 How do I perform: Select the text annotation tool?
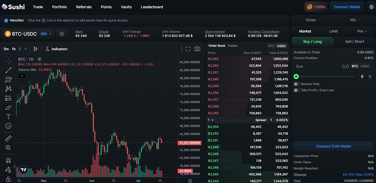pos(8,117)
